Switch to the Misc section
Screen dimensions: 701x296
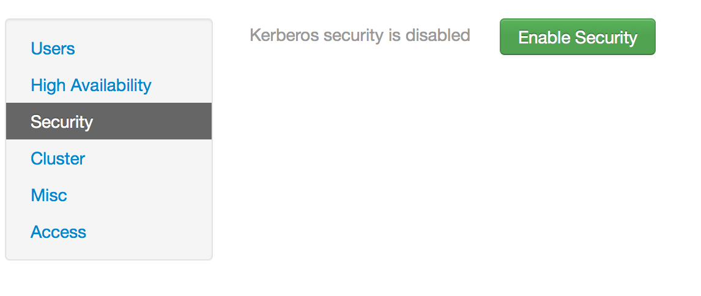point(49,195)
